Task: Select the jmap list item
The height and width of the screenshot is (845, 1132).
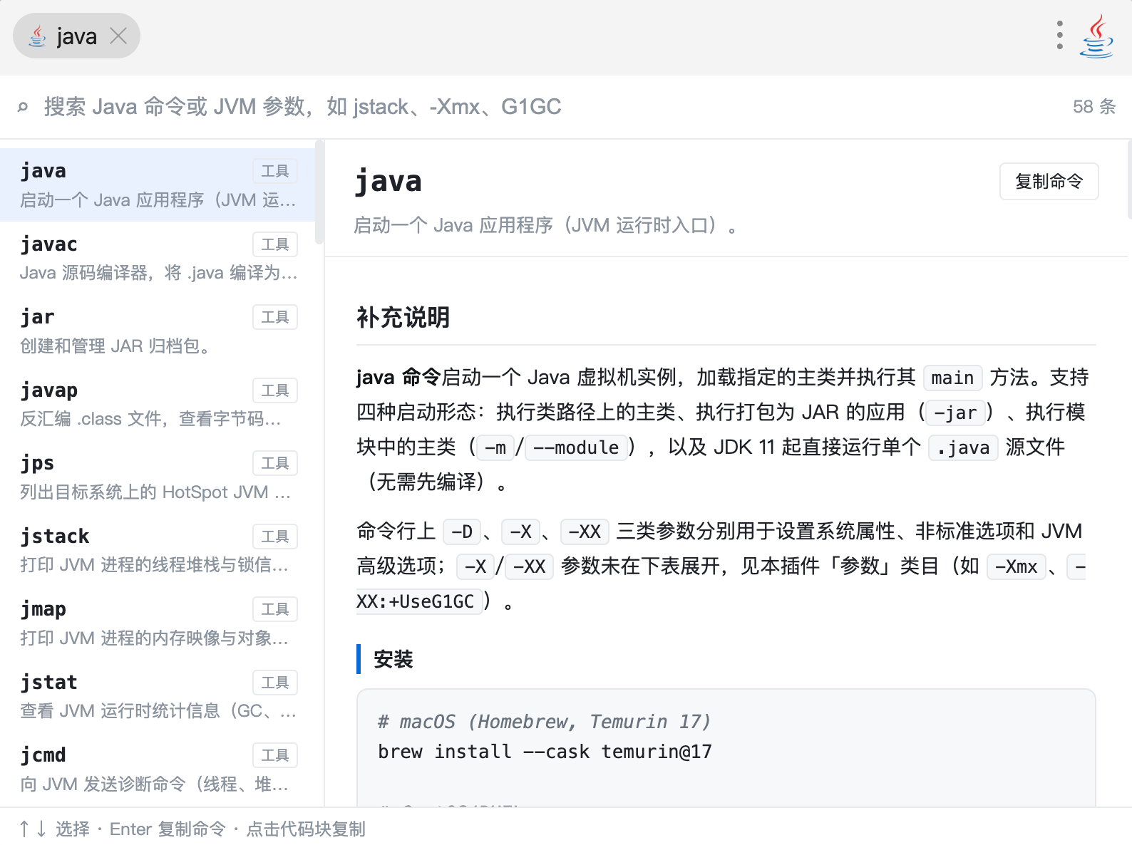Action: 158,623
